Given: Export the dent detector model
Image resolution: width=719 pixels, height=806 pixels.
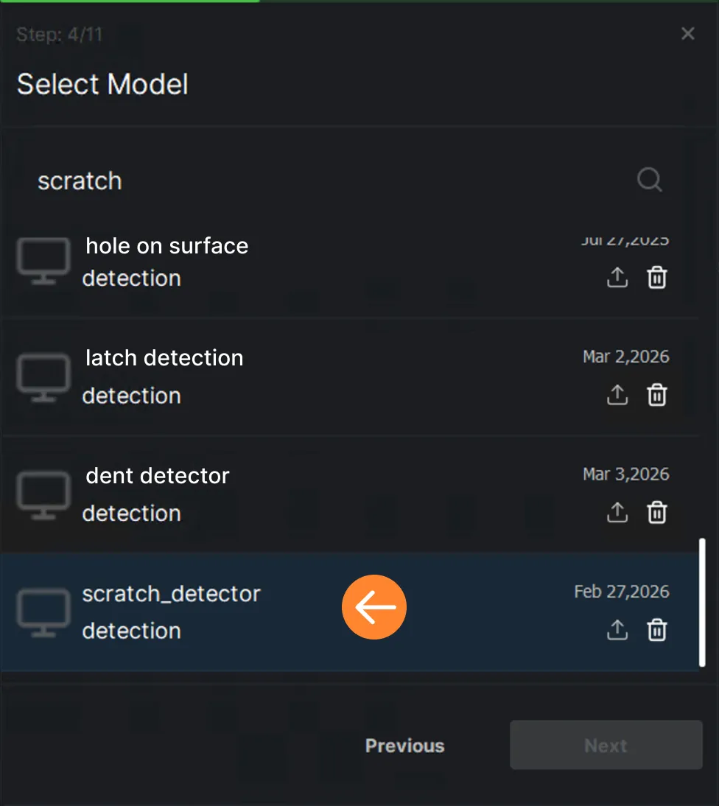Looking at the screenshot, I should (x=617, y=513).
